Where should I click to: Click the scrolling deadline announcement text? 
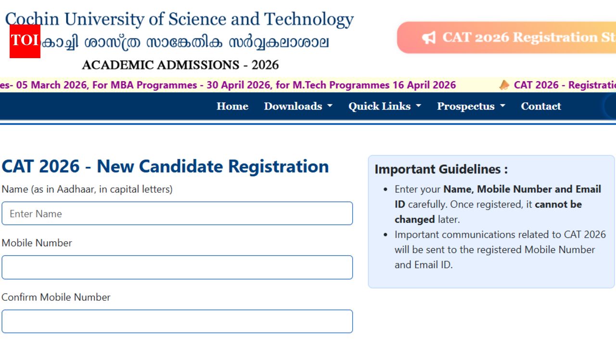point(226,85)
